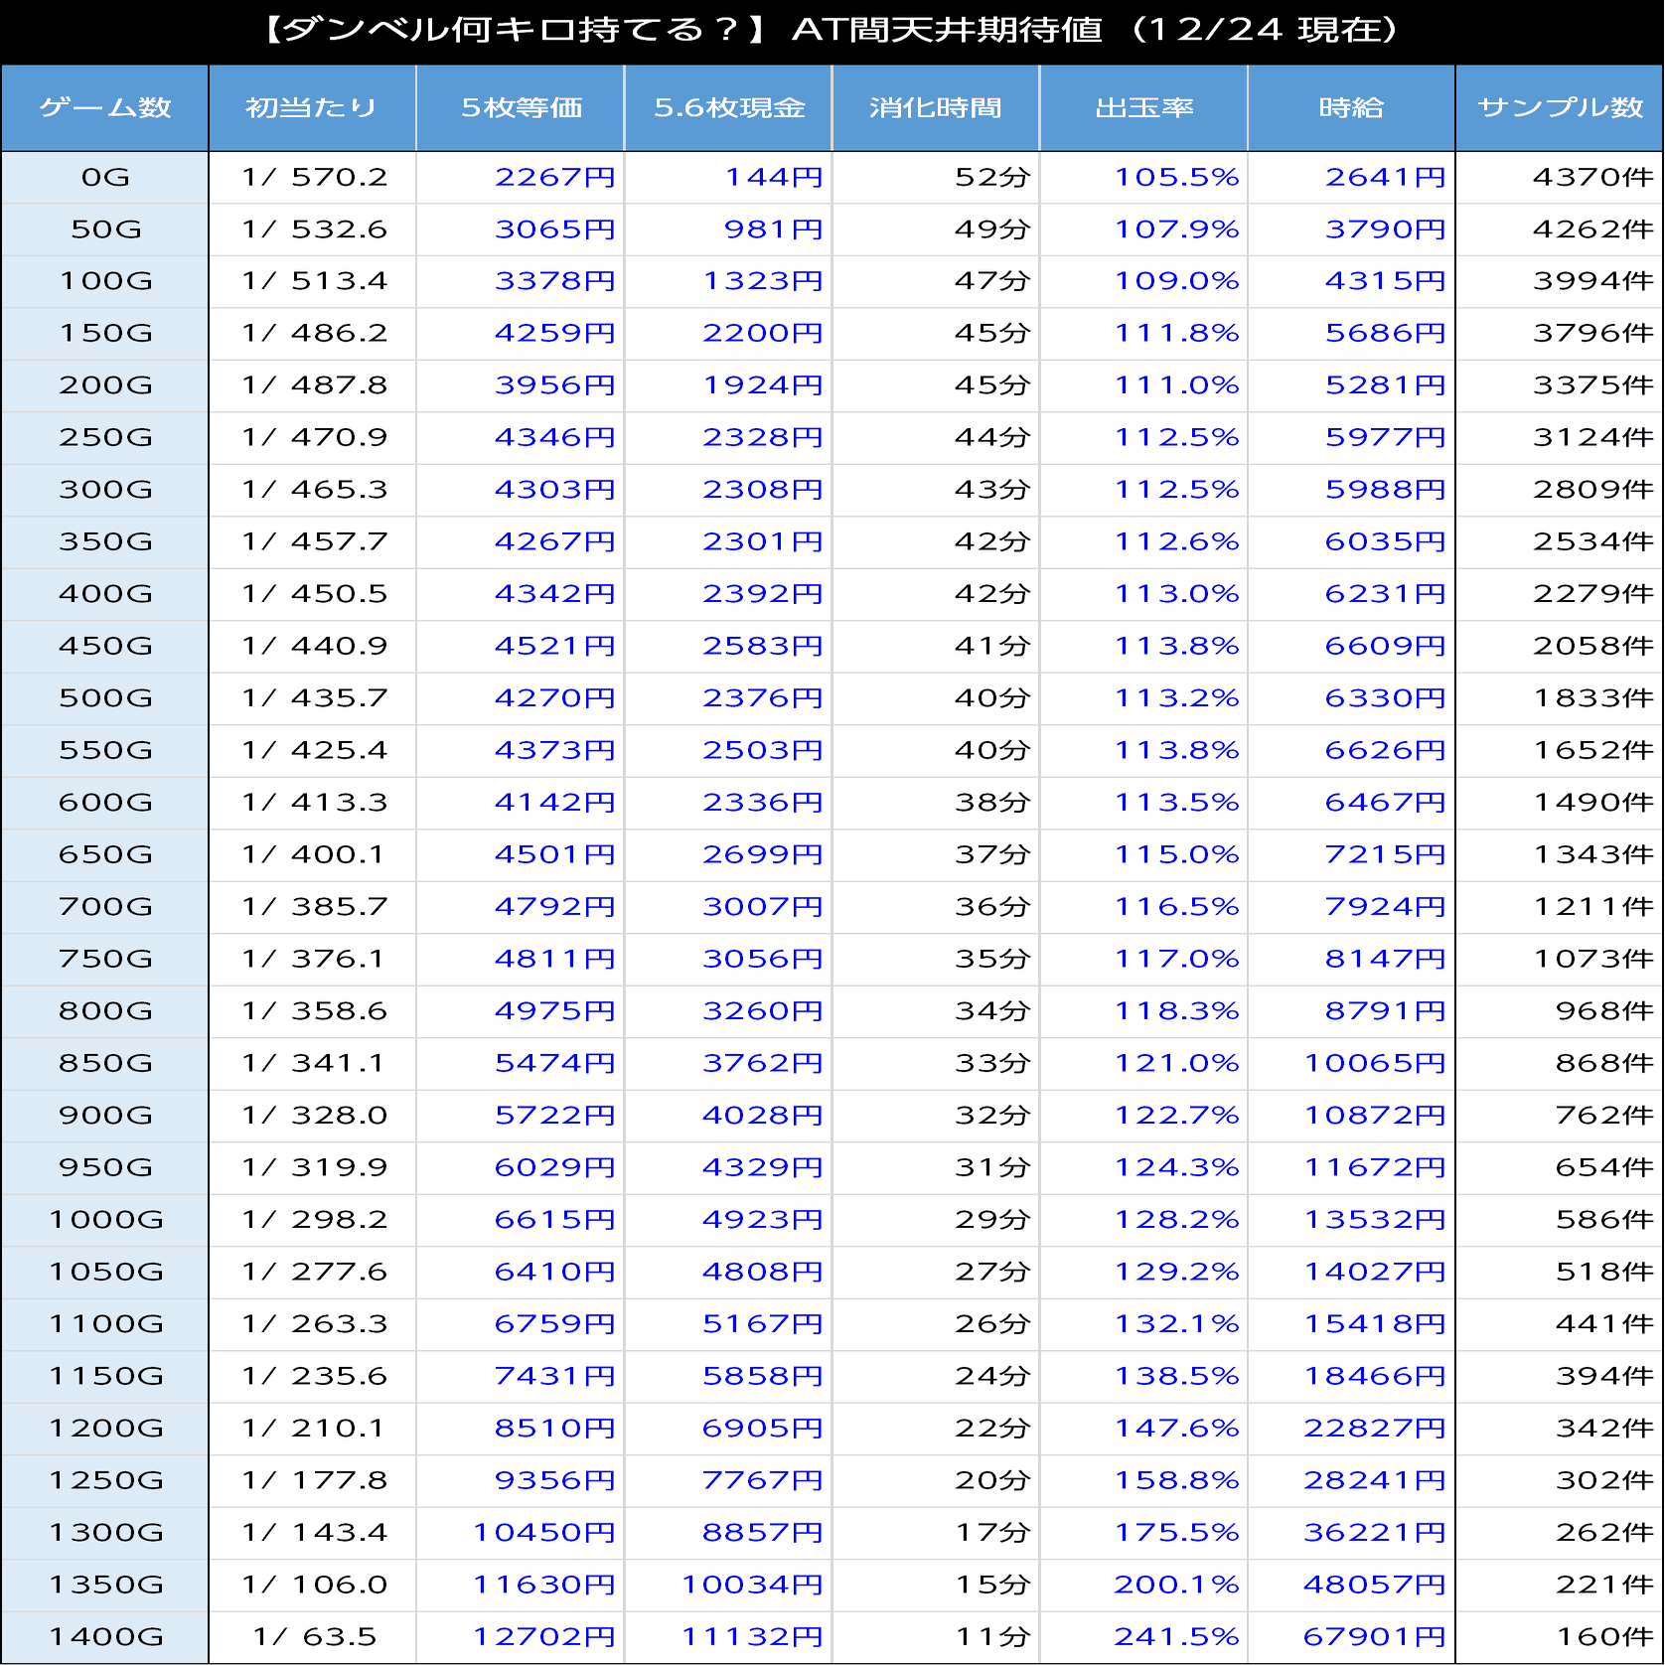Click the value 8857円

click(x=763, y=1533)
